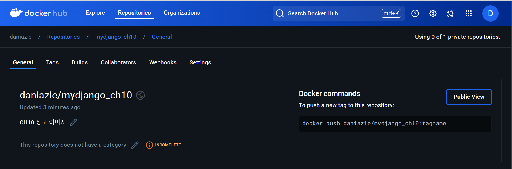Open Explore in the top navigation
Screen dimensions: 512x169
point(95,13)
